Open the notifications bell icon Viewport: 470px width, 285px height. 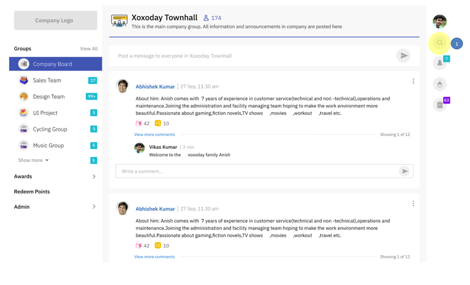pyautogui.click(x=439, y=63)
